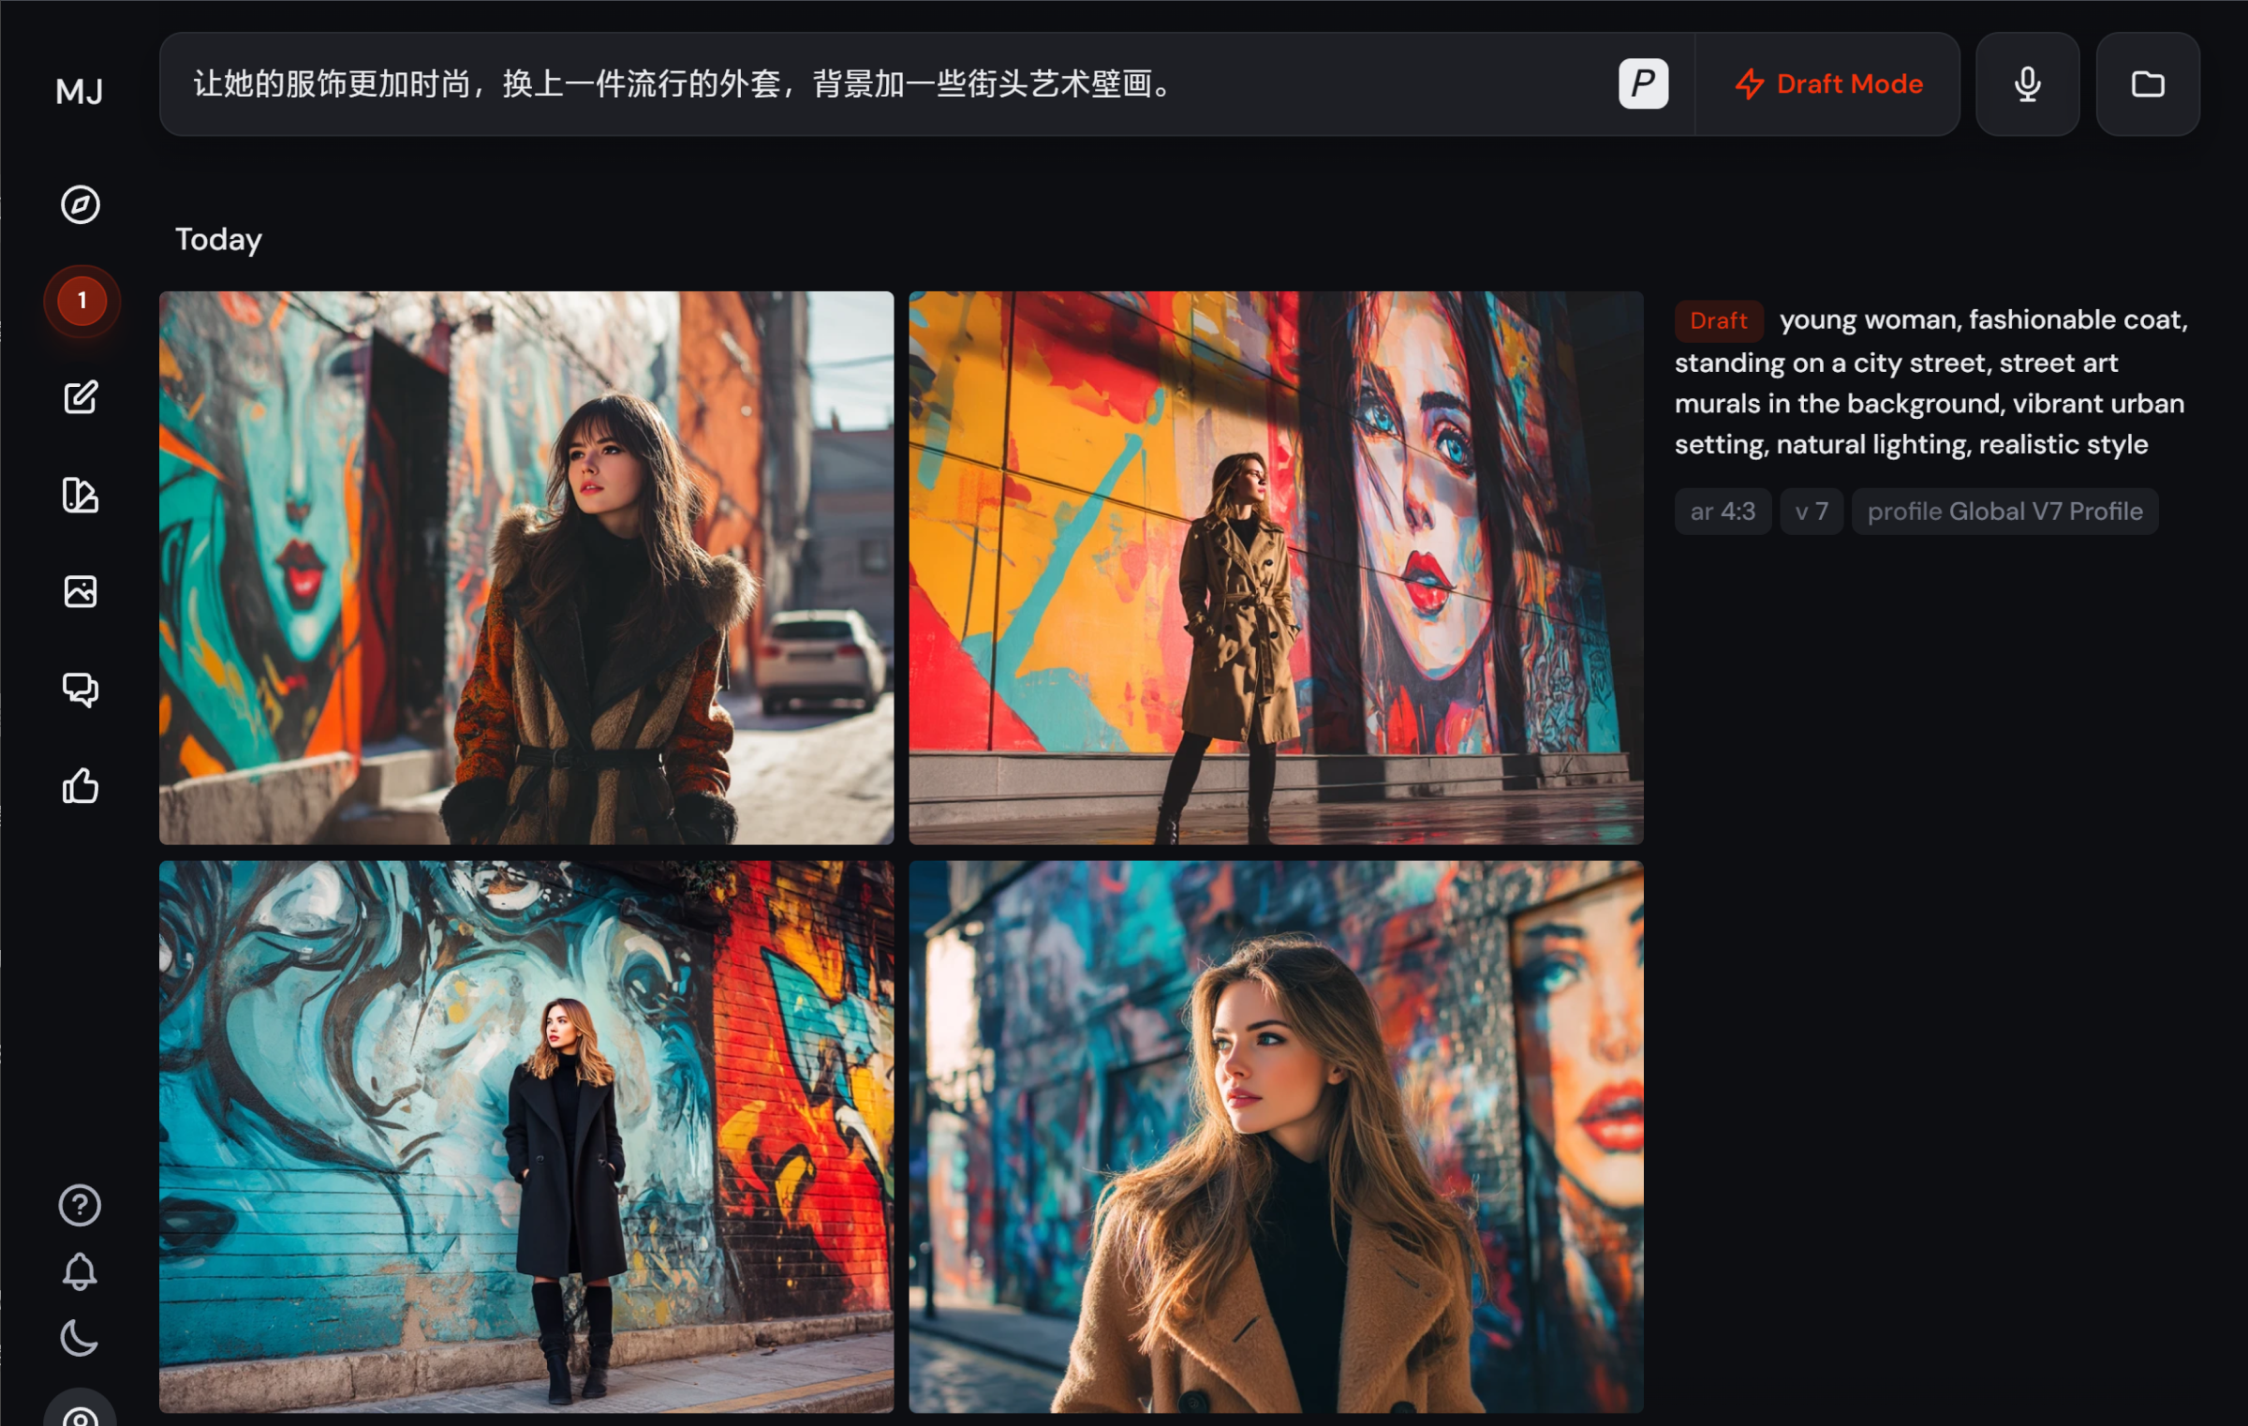Screen dimensions: 2248x1426
Task: Toggle the P personalization button
Action: pyautogui.click(x=1643, y=84)
